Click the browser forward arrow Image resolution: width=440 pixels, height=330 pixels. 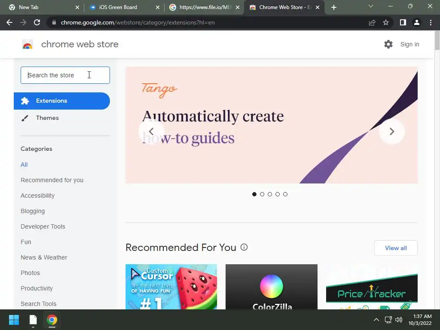(x=23, y=22)
